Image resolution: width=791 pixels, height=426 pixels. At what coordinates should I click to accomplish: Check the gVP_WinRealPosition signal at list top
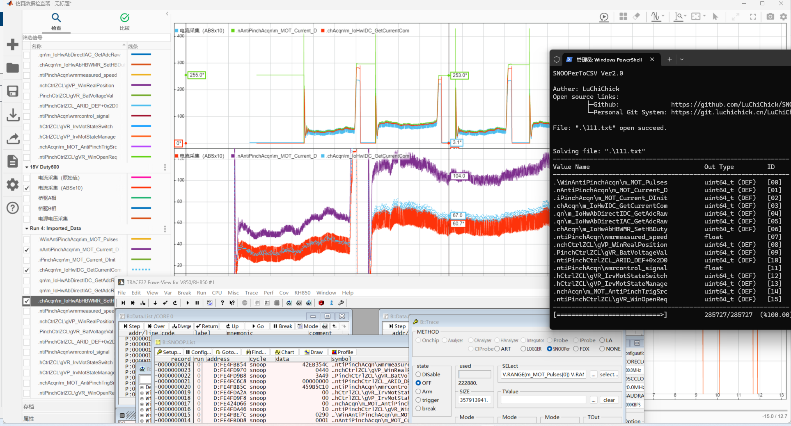tap(27, 86)
